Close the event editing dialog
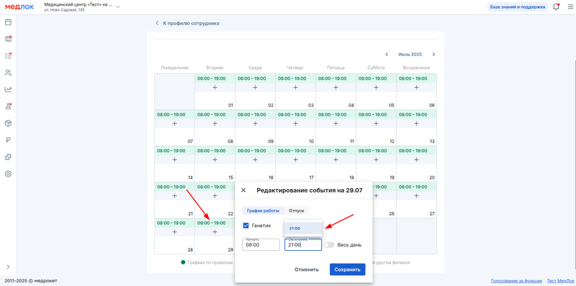 click(x=243, y=190)
